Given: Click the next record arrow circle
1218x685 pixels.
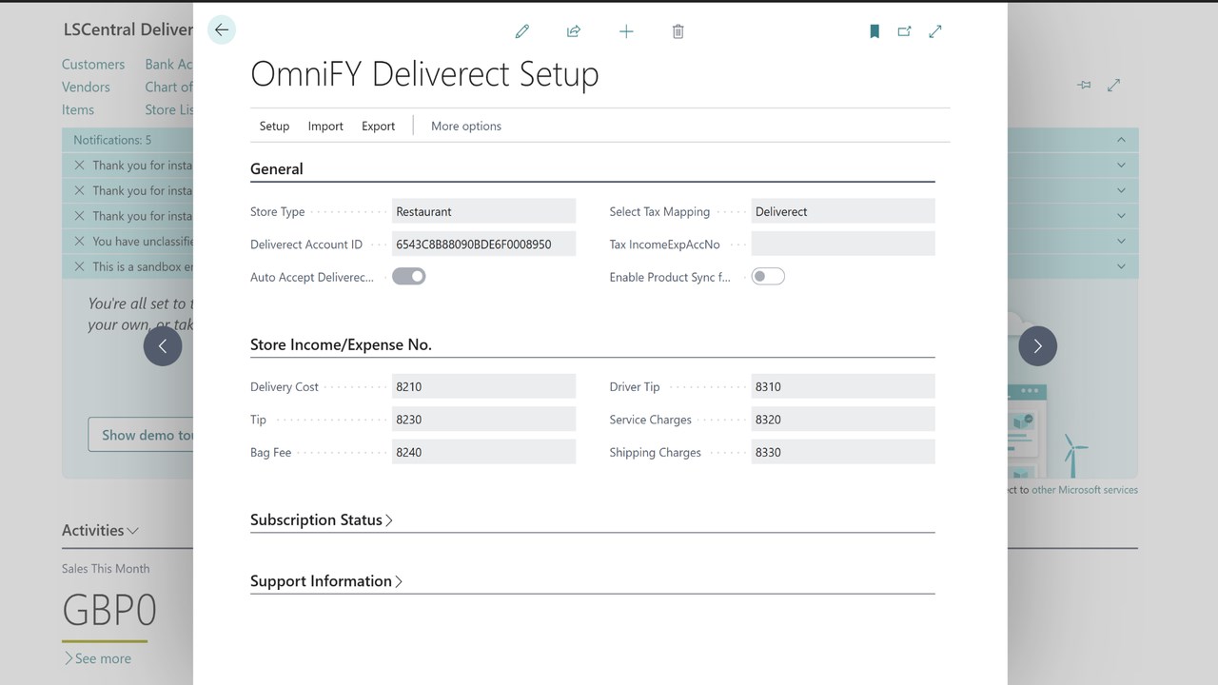Looking at the screenshot, I should click(x=1037, y=346).
